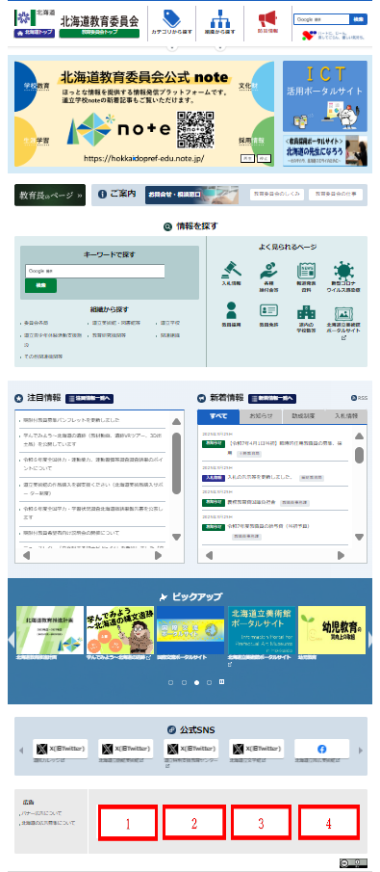
Task: Click up arrow in 新着情報 list
Action: (x=360, y=436)
